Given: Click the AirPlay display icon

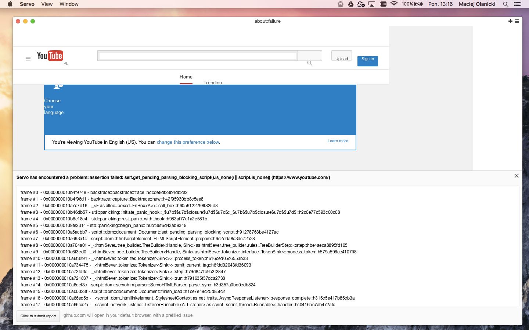Looking at the screenshot, I should click(372, 4).
